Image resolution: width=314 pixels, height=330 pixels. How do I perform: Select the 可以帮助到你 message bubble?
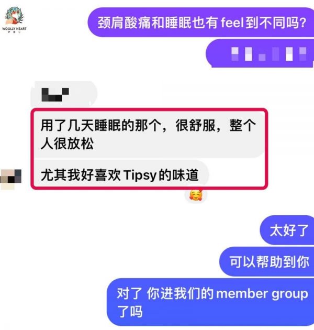(x=267, y=261)
